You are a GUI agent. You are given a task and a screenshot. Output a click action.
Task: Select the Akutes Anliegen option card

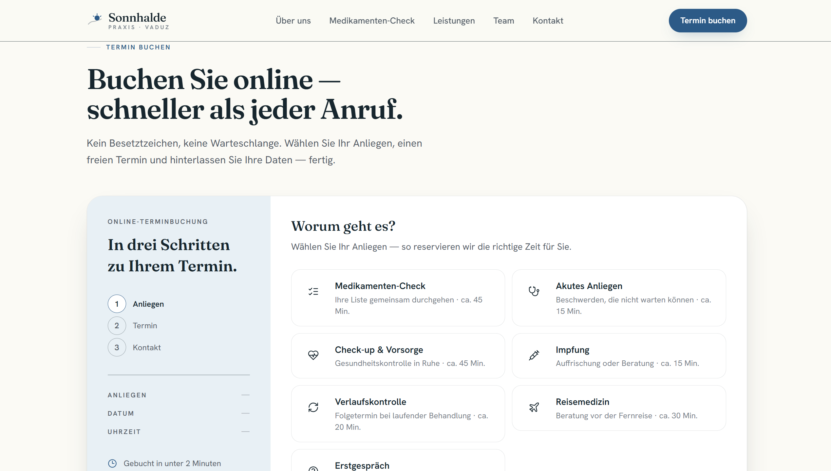619,298
